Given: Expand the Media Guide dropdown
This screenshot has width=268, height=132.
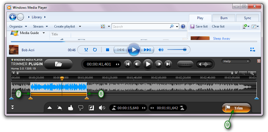Looking at the screenshot, I should (44, 33).
